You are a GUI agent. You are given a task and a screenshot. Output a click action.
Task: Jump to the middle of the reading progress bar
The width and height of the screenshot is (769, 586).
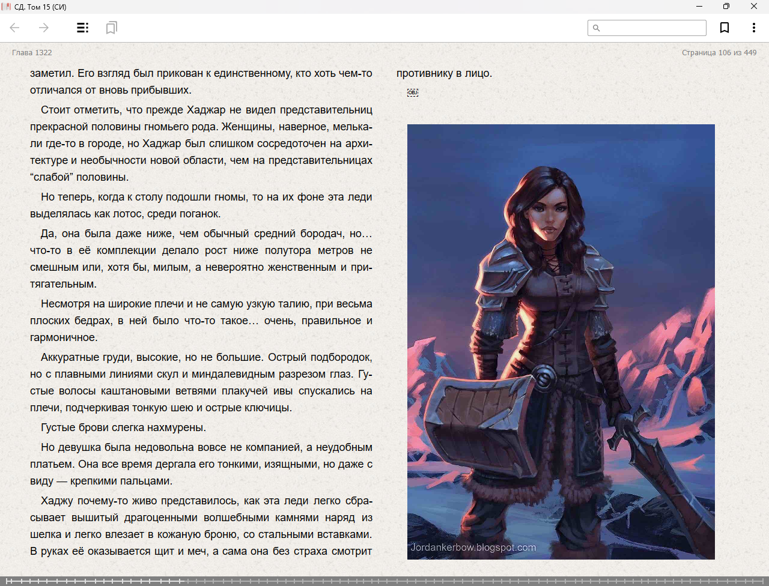tap(384, 581)
